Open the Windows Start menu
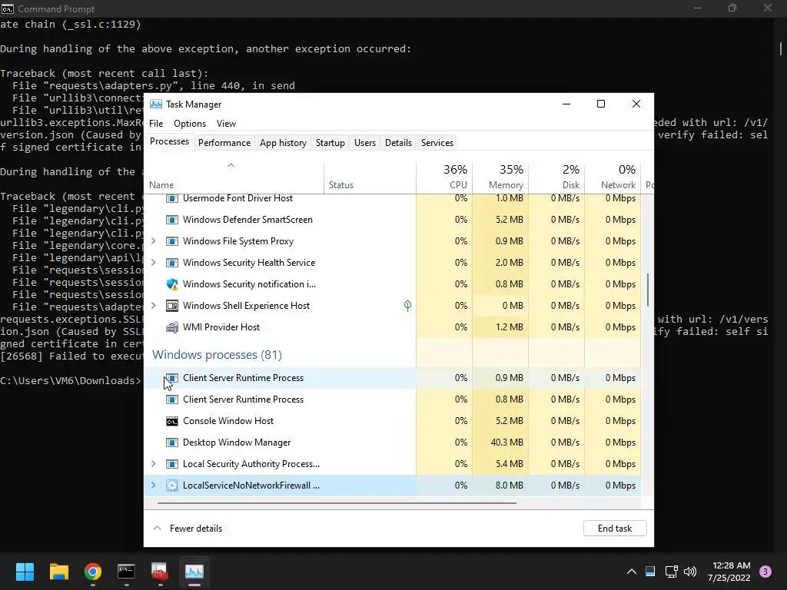 click(25, 572)
